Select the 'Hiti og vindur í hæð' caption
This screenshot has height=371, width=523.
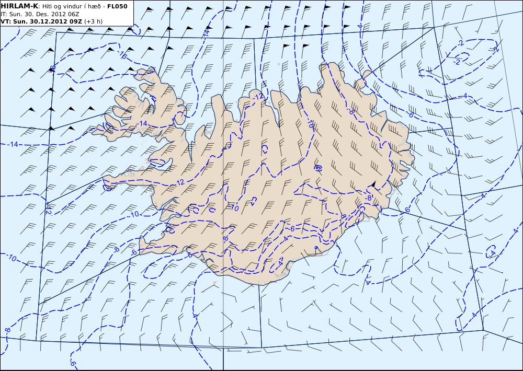pos(71,7)
